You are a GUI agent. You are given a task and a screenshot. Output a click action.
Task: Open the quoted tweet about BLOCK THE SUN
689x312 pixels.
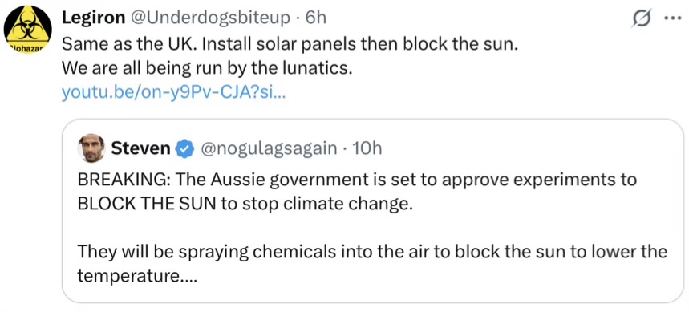point(373,211)
